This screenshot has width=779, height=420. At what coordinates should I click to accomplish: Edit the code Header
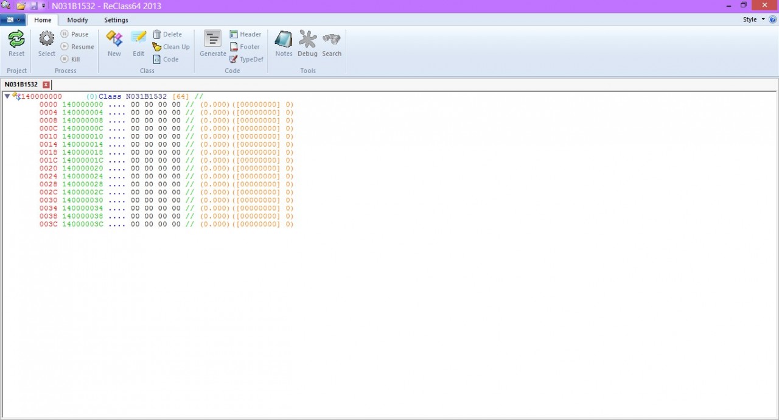pos(245,34)
